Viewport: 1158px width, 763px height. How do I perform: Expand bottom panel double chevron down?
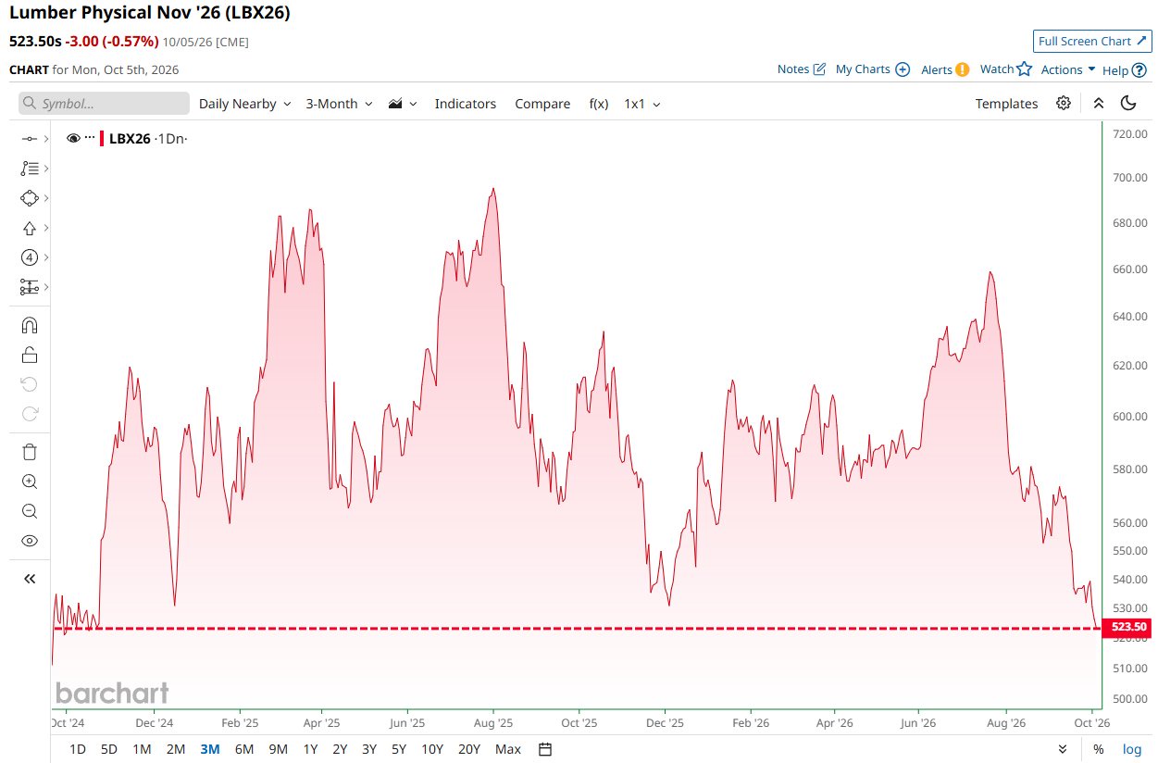1063,749
